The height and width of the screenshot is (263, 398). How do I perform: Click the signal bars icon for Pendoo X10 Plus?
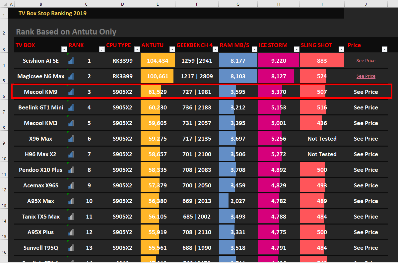[71, 170]
